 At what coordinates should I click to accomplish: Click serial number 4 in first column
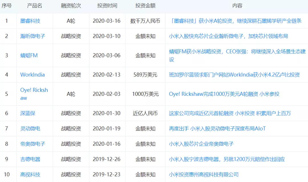pyautogui.click(x=7, y=75)
